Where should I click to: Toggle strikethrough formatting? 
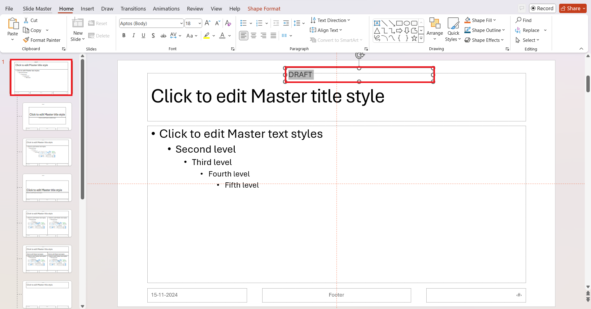point(163,36)
